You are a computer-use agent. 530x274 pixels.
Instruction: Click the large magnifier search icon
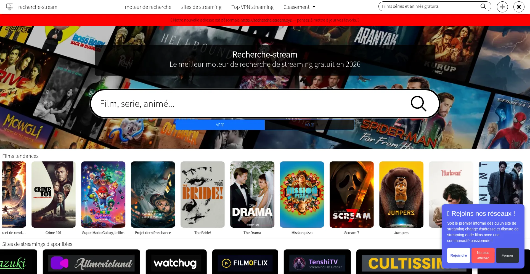(x=418, y=104)
